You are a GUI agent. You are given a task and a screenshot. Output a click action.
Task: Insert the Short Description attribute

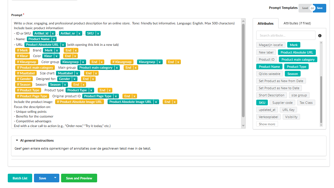point(271,95)
